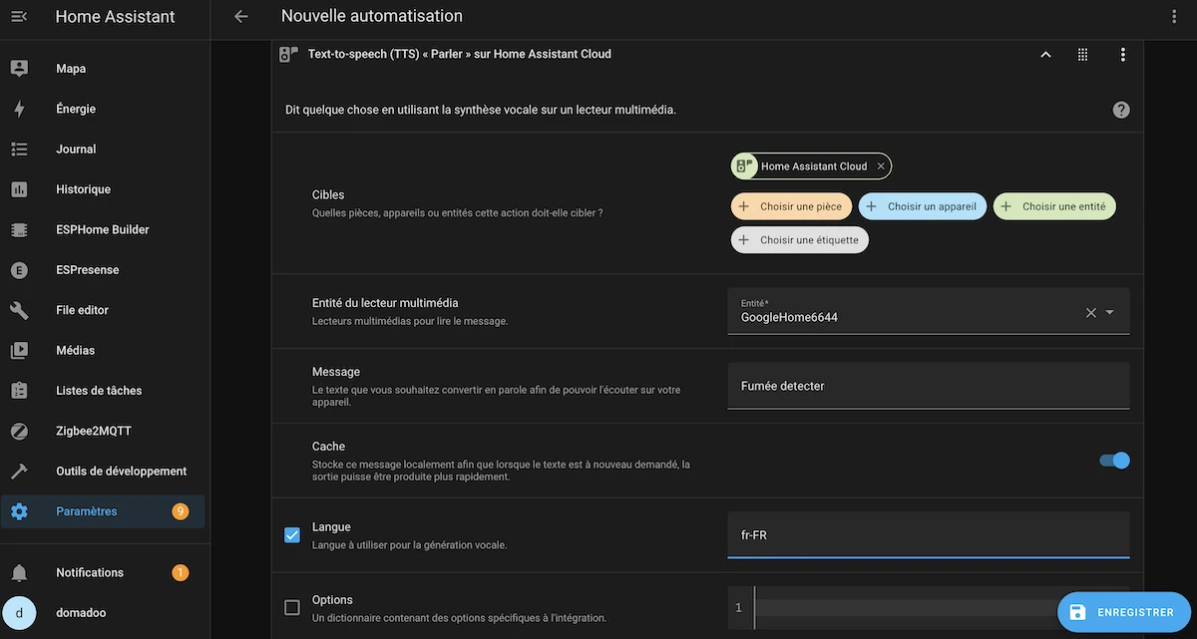Screen dimensions: 1197x639
Task: Enable the Options checkbox
Action: (291, 607)
